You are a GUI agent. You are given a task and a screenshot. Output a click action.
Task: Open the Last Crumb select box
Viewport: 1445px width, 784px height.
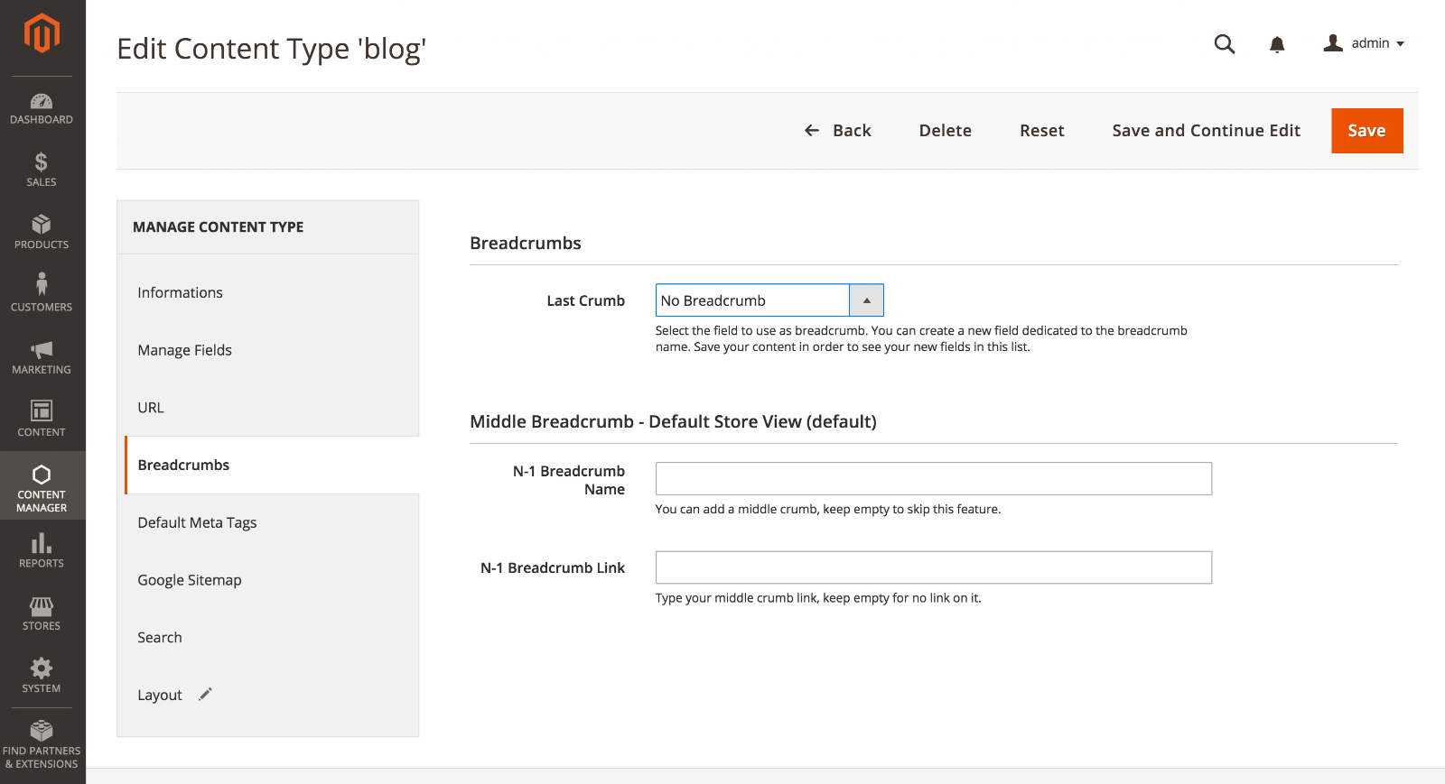(x=769, y=300)
